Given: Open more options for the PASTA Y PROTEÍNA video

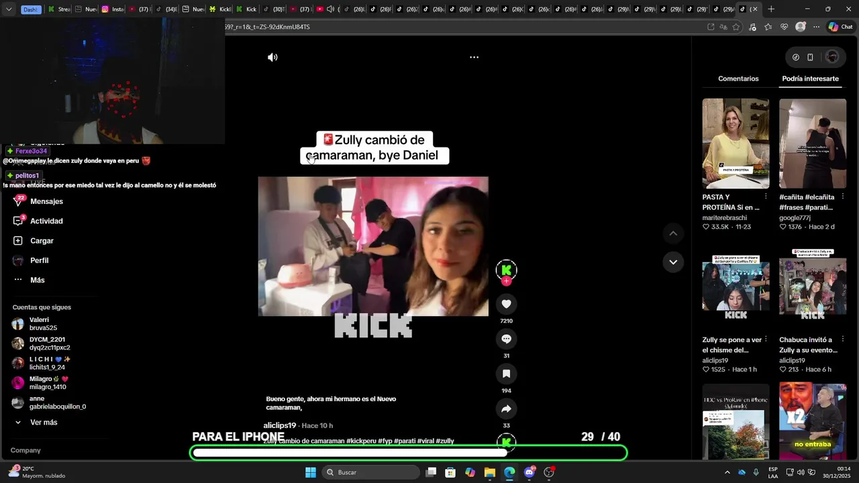Looking at the screenshot, I should (766, 197).
